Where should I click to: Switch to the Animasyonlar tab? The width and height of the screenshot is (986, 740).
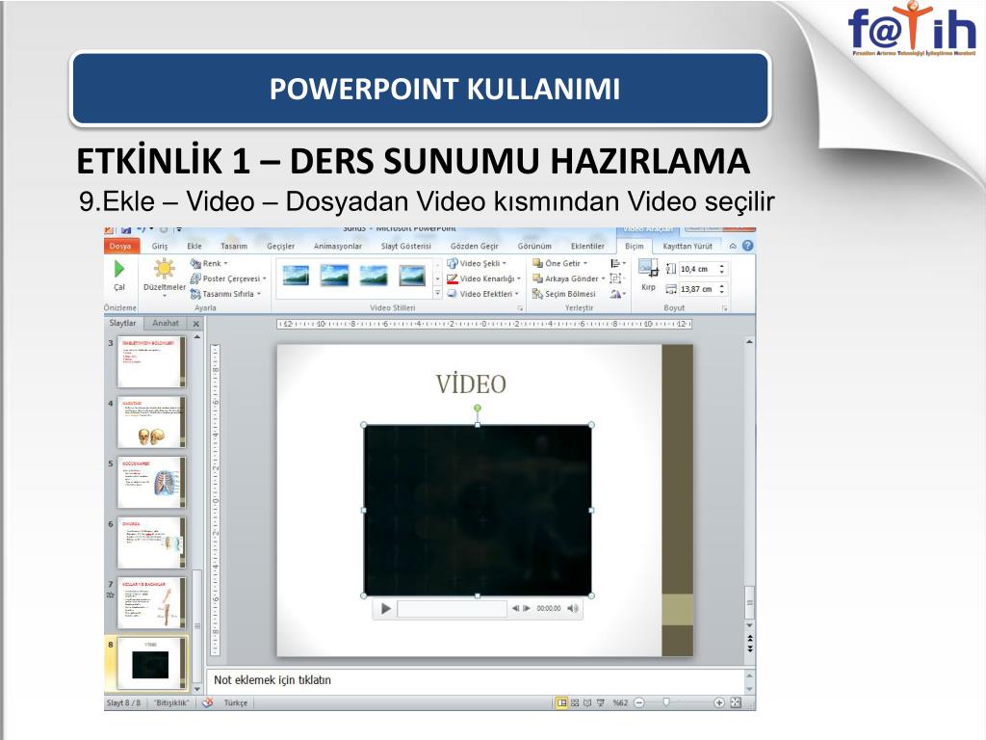tap(338, 246)
